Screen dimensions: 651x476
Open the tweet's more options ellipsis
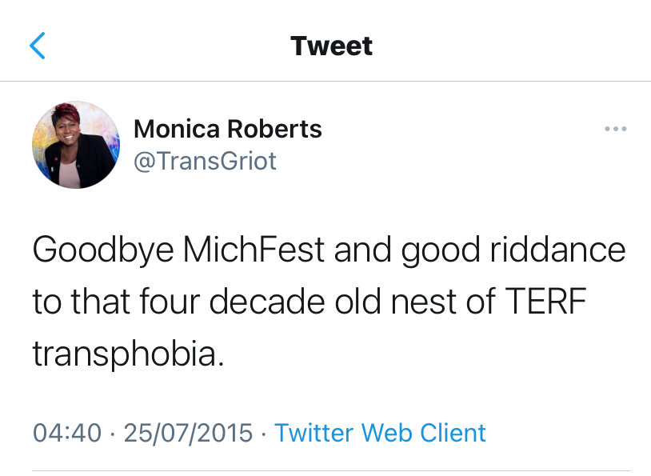click(615, 130)
